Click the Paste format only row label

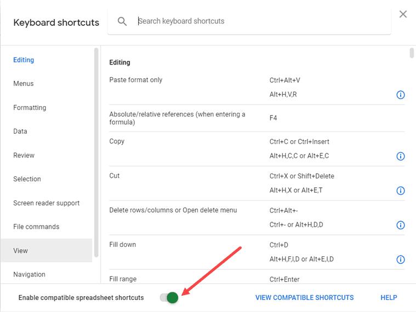click(135, 80)
